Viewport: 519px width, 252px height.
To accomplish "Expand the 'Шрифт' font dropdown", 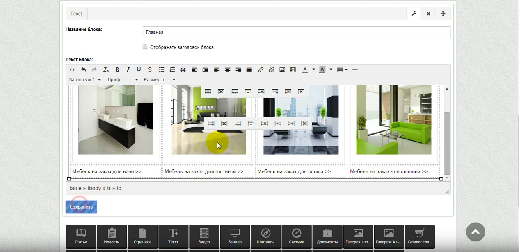I will (x=122, y=80).
